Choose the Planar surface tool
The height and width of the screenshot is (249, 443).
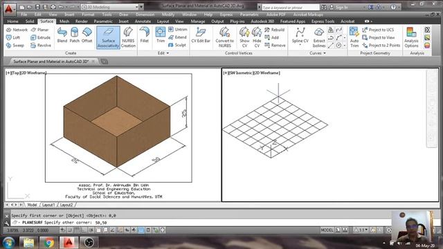(x=40, y=30)
